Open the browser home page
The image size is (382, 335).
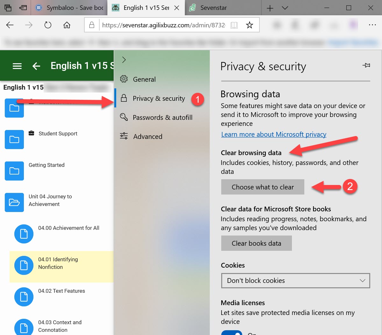pos(67,25)
